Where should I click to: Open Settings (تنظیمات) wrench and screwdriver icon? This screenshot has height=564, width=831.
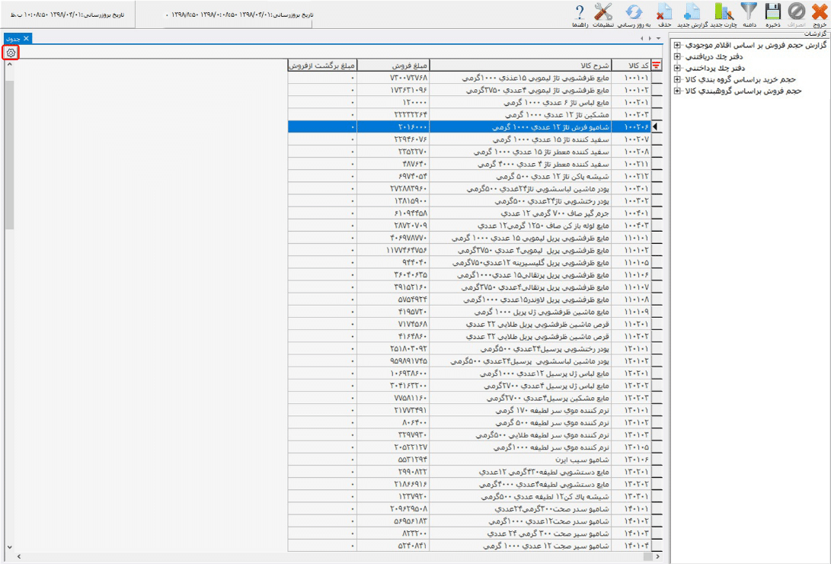[602, 13]
